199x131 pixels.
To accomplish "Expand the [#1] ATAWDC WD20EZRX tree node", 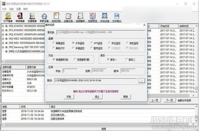I will point(3,30).
